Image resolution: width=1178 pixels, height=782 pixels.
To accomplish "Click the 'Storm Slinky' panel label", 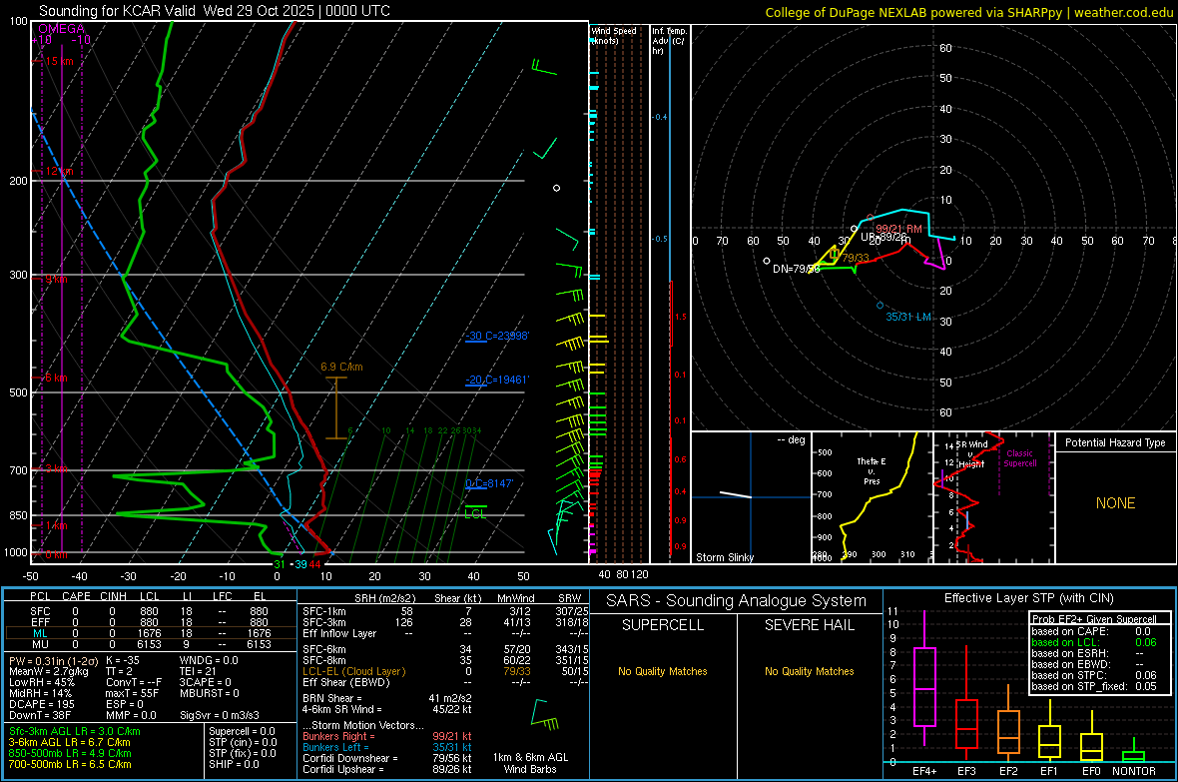I will click(x=724, y=557).
